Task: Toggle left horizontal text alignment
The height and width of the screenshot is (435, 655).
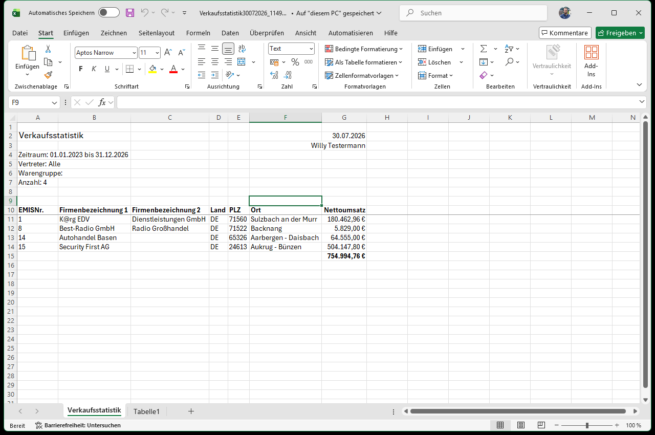Action: pyautogui.click(x=202, y=62)
